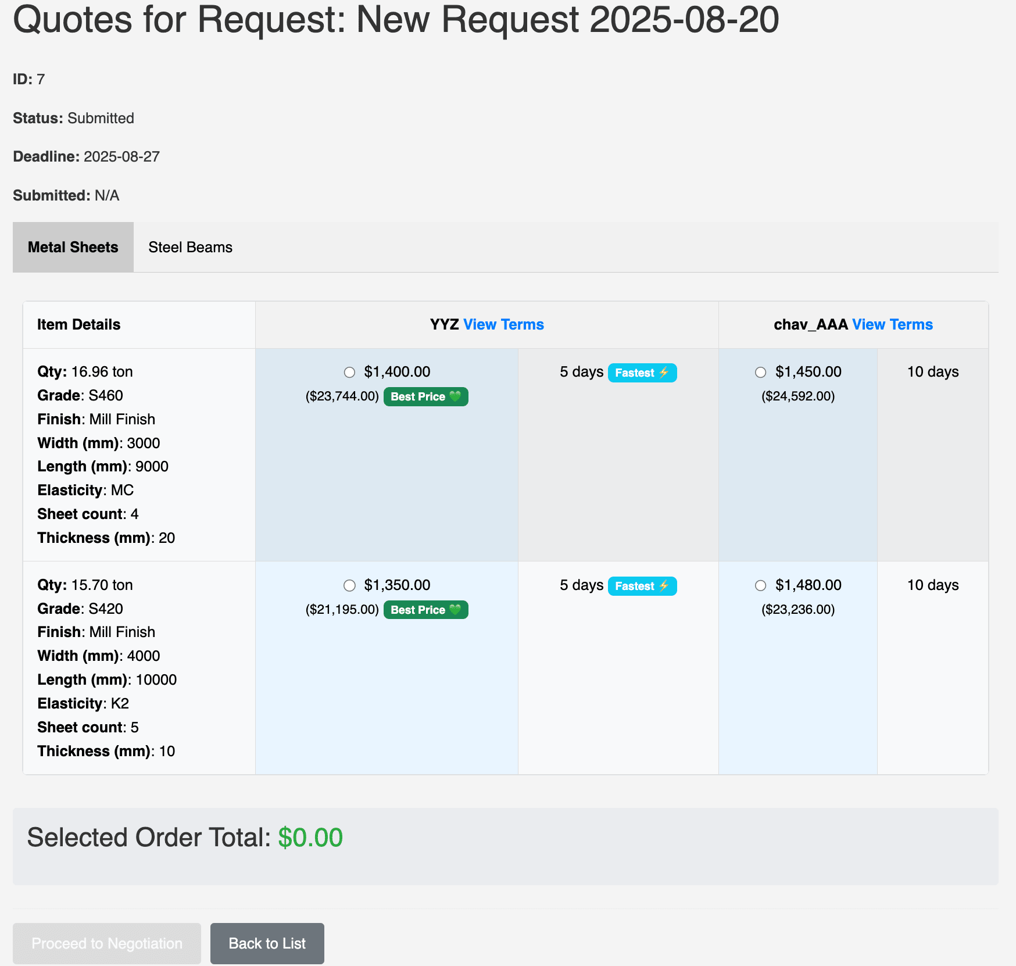The width and height of the screenshot is (1016, 966).
Task: Switch to the Metal Sheets tab
Action: pyautogui.click(x=73, y=246)
